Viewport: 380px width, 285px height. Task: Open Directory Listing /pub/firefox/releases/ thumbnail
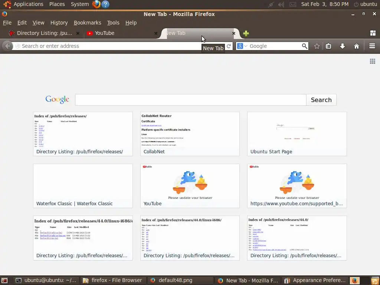(x=83, y=134)
